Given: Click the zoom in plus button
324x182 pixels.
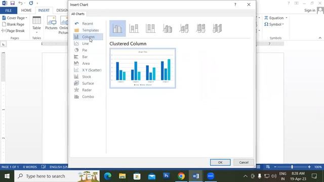Looking at the screenshot, I should click(x=309, y=167).
